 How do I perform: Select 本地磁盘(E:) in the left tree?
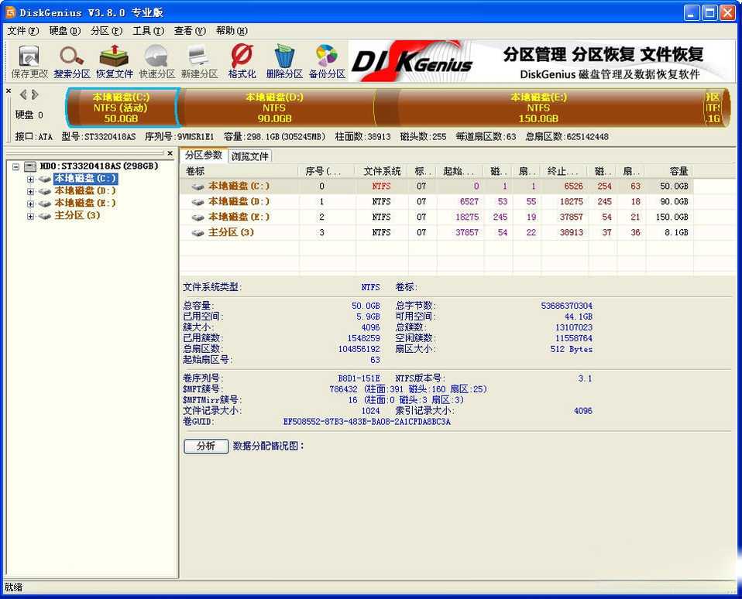click(x=85, y=203)
